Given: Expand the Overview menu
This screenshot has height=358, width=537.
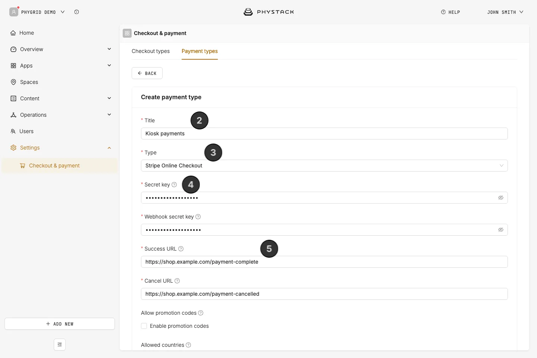Looking at the screenshot, I should pyautogui.click(x=109, y=49).
